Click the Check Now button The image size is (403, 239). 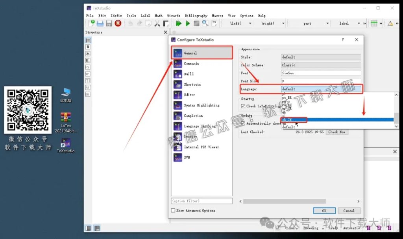(337, 132)
